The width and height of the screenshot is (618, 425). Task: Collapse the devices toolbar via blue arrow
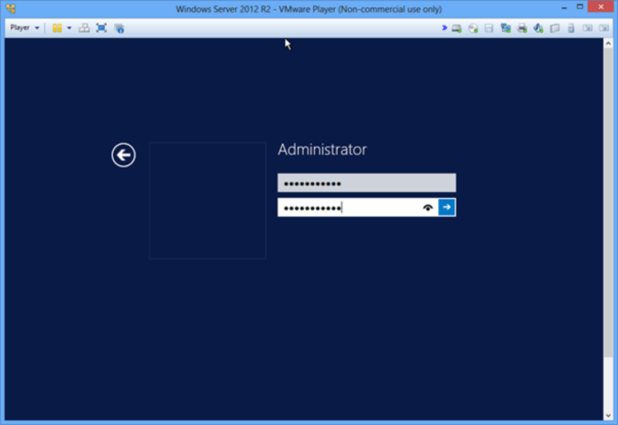coord(444,28)
